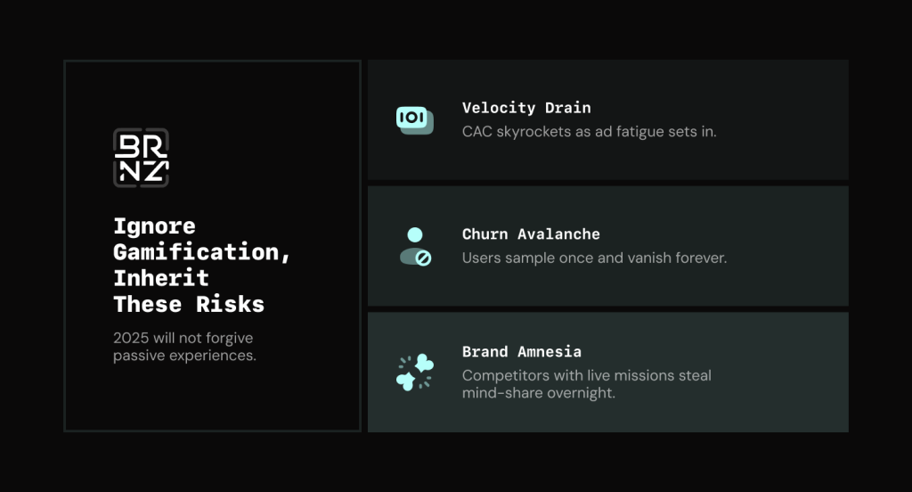Click text 'Users sample once and vanish forever.'
Screen dimensions: 912x492
coord(594,258)
